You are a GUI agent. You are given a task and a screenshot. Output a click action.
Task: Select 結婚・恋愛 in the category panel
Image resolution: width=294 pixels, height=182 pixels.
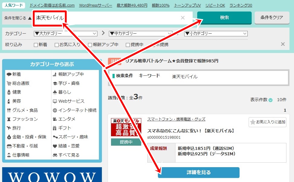(x=69, y=146)
